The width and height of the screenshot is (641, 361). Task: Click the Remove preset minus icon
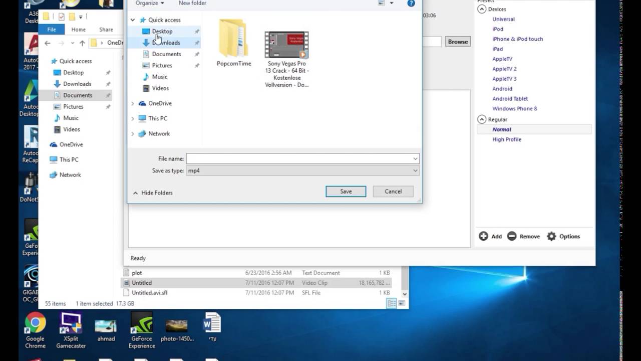coord(512,236)
